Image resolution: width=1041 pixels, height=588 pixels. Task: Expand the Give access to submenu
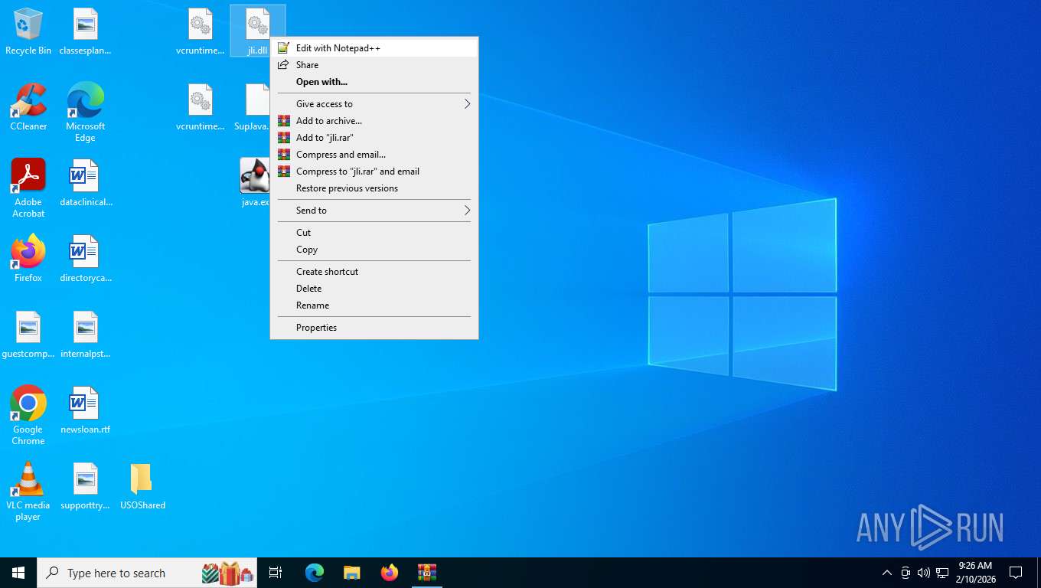tap(374, 104)
